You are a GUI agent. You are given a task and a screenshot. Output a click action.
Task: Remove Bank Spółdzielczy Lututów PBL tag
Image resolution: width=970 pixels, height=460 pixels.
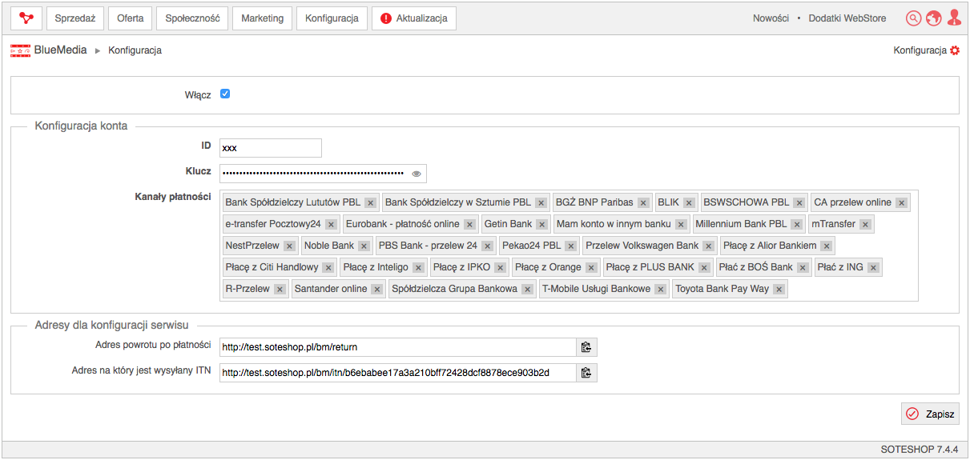[370, 203]
